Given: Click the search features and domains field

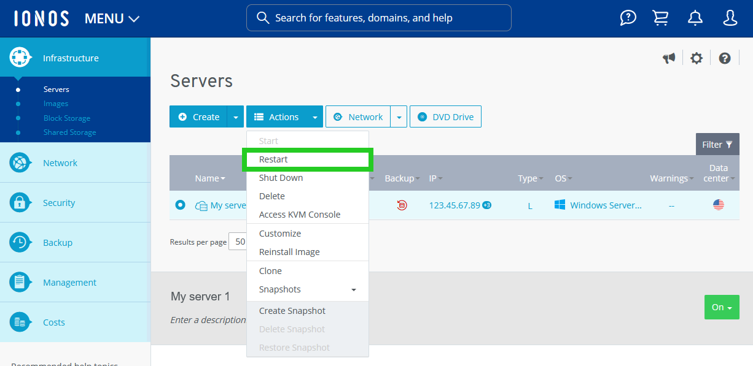Looking at the screenshot, I should pyautogui.click(x=378, y=18).
